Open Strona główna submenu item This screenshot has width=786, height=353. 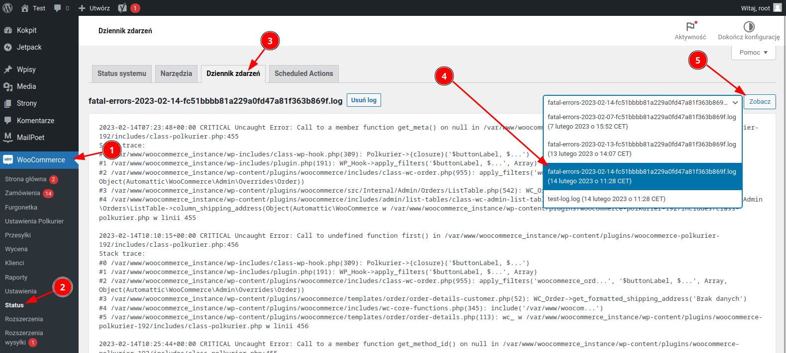(26, 179)
